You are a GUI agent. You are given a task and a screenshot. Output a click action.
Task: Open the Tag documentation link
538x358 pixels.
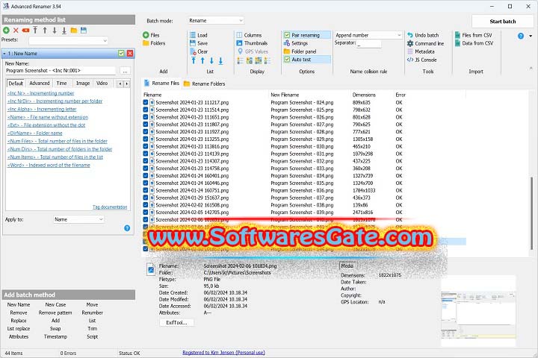point(110,207)
